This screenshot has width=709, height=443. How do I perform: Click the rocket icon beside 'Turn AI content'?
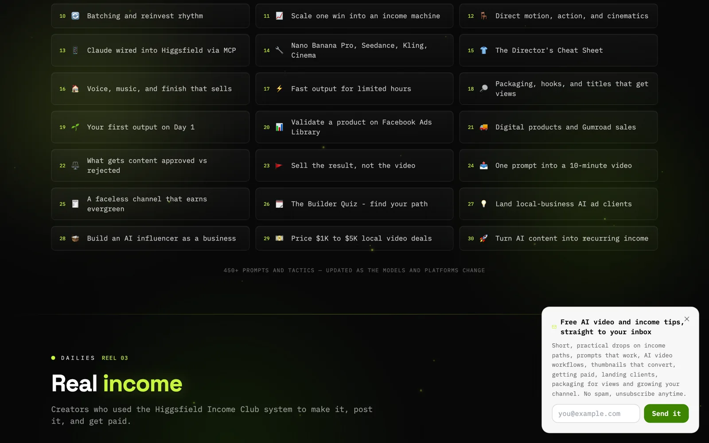click(484, 238)
